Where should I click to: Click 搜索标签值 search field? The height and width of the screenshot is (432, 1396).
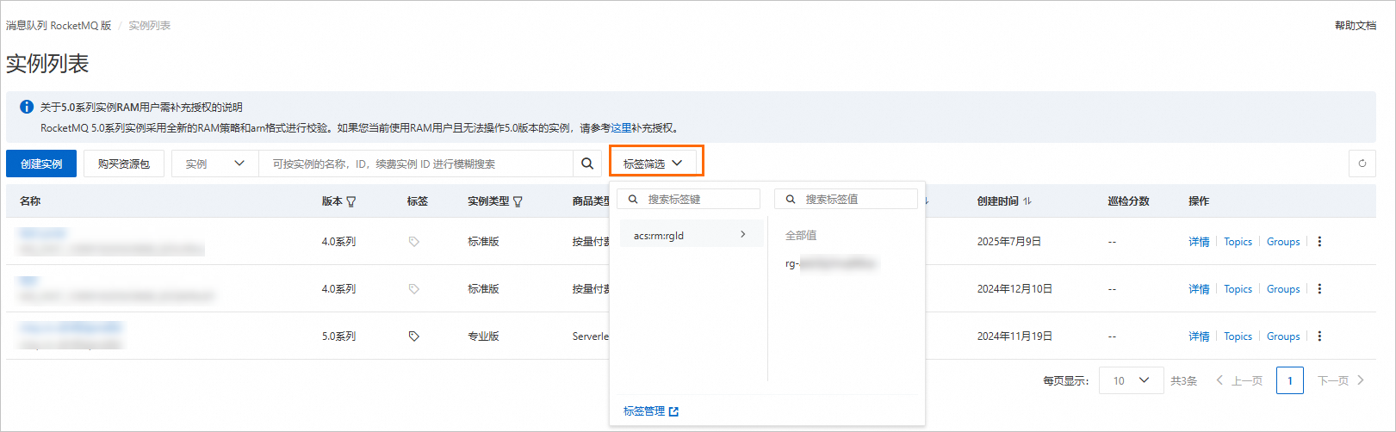coord(847,199)
